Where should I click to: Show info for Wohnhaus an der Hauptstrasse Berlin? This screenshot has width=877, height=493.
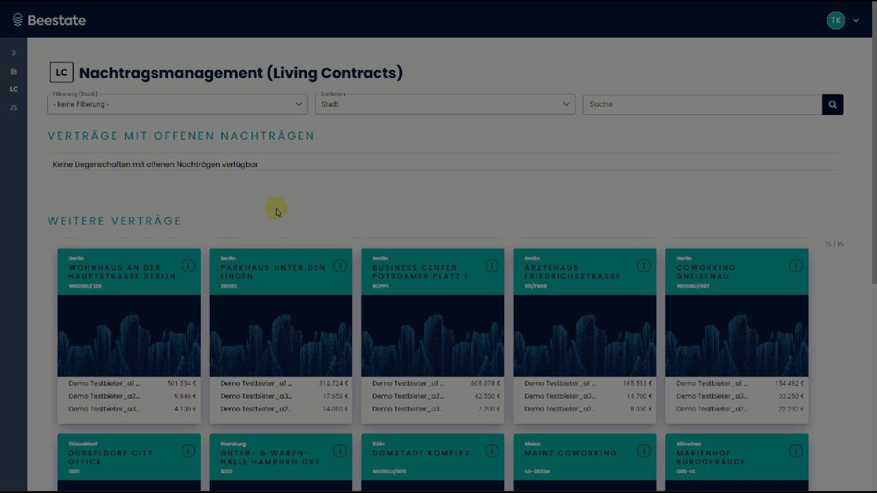pos(188,266)
